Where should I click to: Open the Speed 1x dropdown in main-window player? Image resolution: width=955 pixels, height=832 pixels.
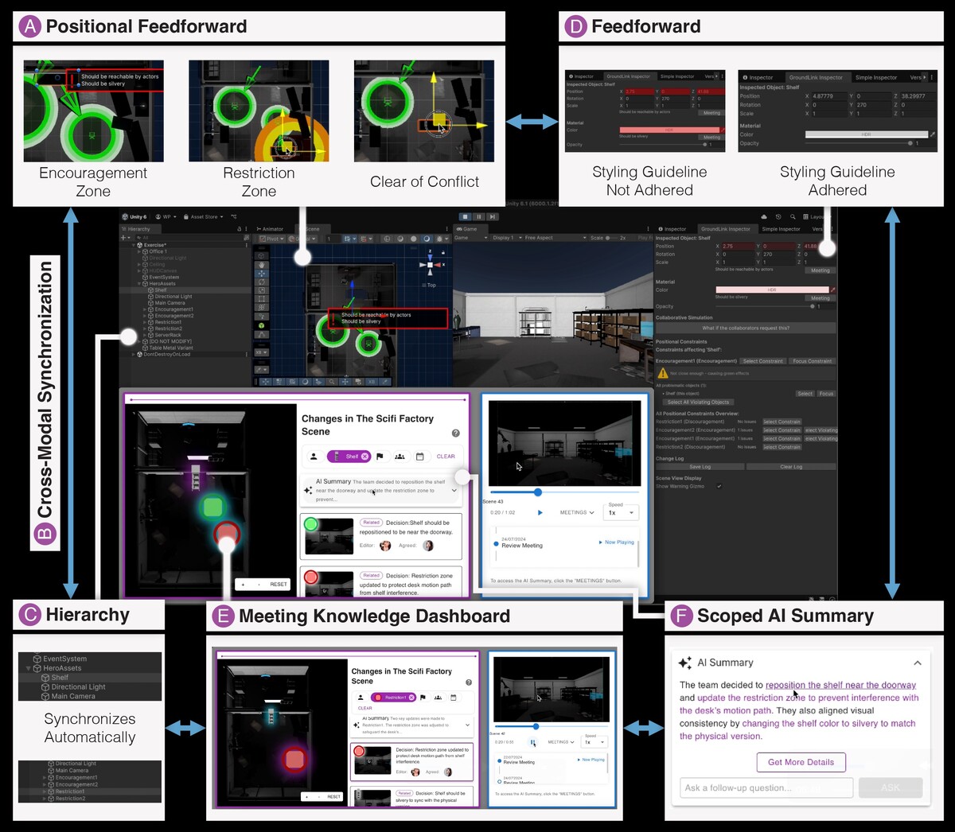tap(622, 512)
